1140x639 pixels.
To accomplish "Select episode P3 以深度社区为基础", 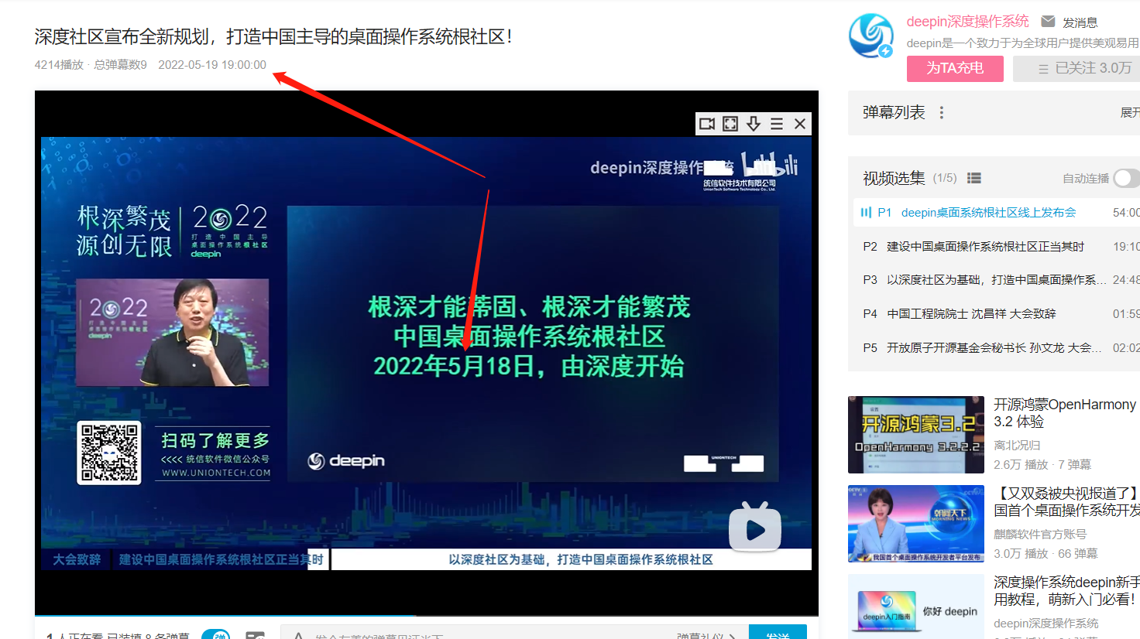I will click(x=997, y=280).
